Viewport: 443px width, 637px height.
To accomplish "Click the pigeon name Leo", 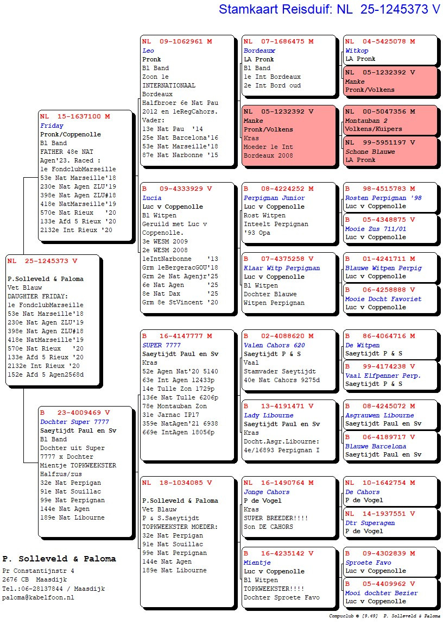I will click(x=148, y=51).
